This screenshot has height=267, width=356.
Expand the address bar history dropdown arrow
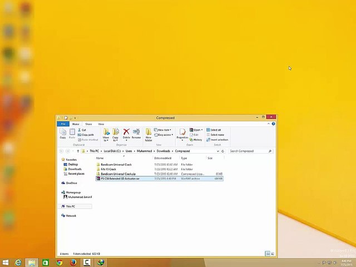pos(217,151)
